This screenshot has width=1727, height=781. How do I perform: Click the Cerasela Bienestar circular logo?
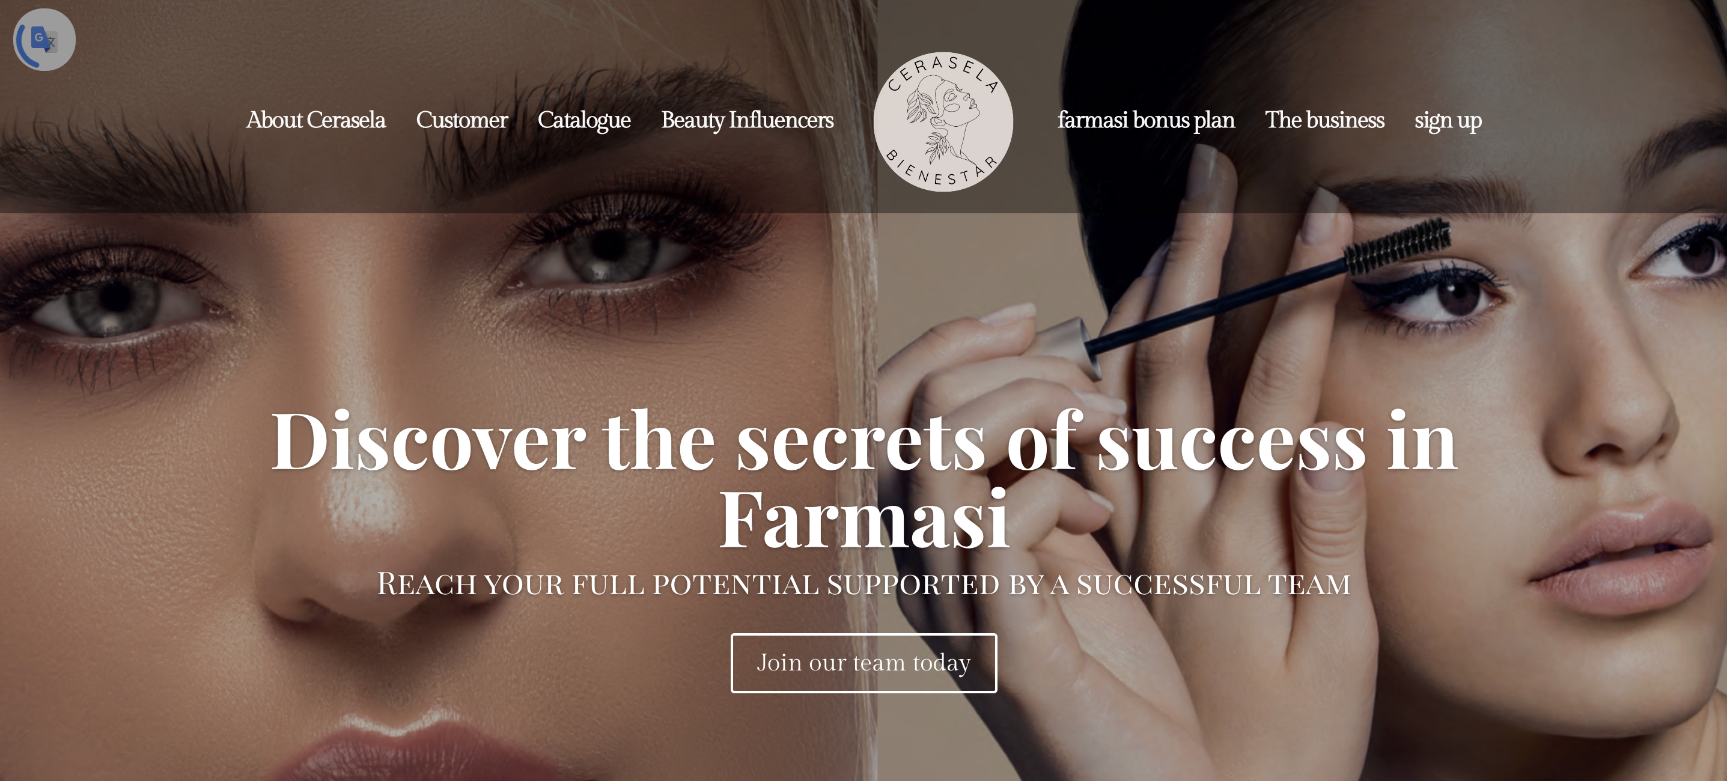(x=943, y=121)
